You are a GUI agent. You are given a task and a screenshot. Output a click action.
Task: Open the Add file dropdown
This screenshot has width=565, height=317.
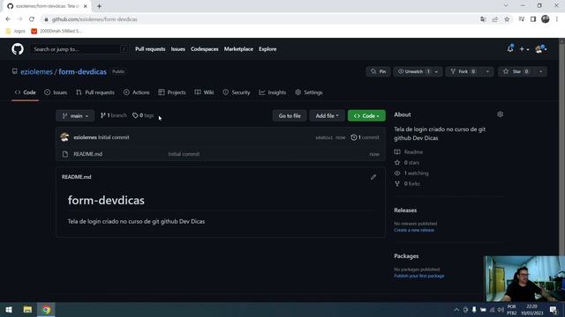(327, 115)
